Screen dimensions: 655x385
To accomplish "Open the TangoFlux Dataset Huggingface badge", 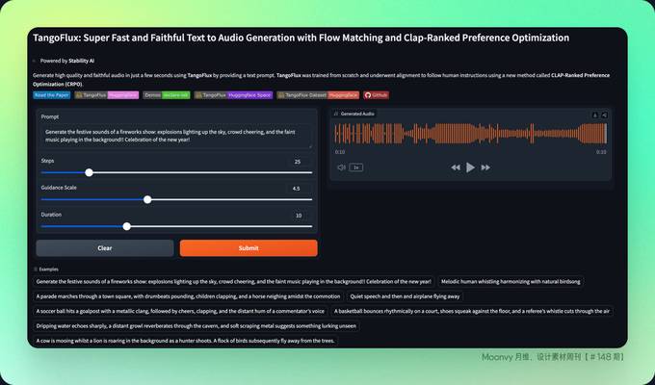I will coord(318,95).
